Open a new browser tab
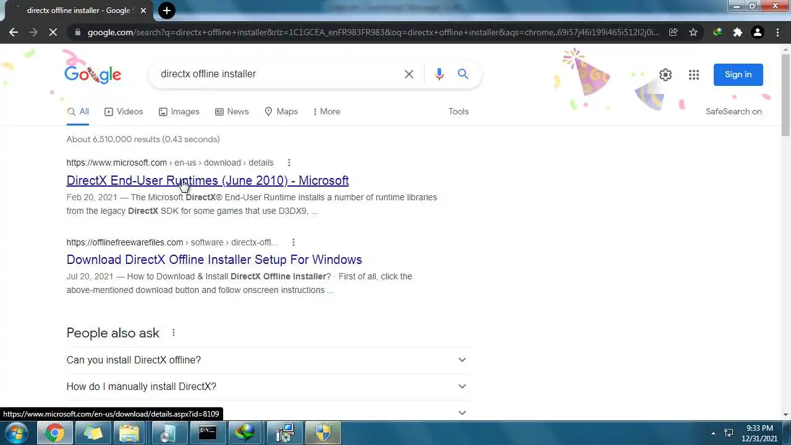This screenshot has width=791, height=445. [x=166, y=11]
